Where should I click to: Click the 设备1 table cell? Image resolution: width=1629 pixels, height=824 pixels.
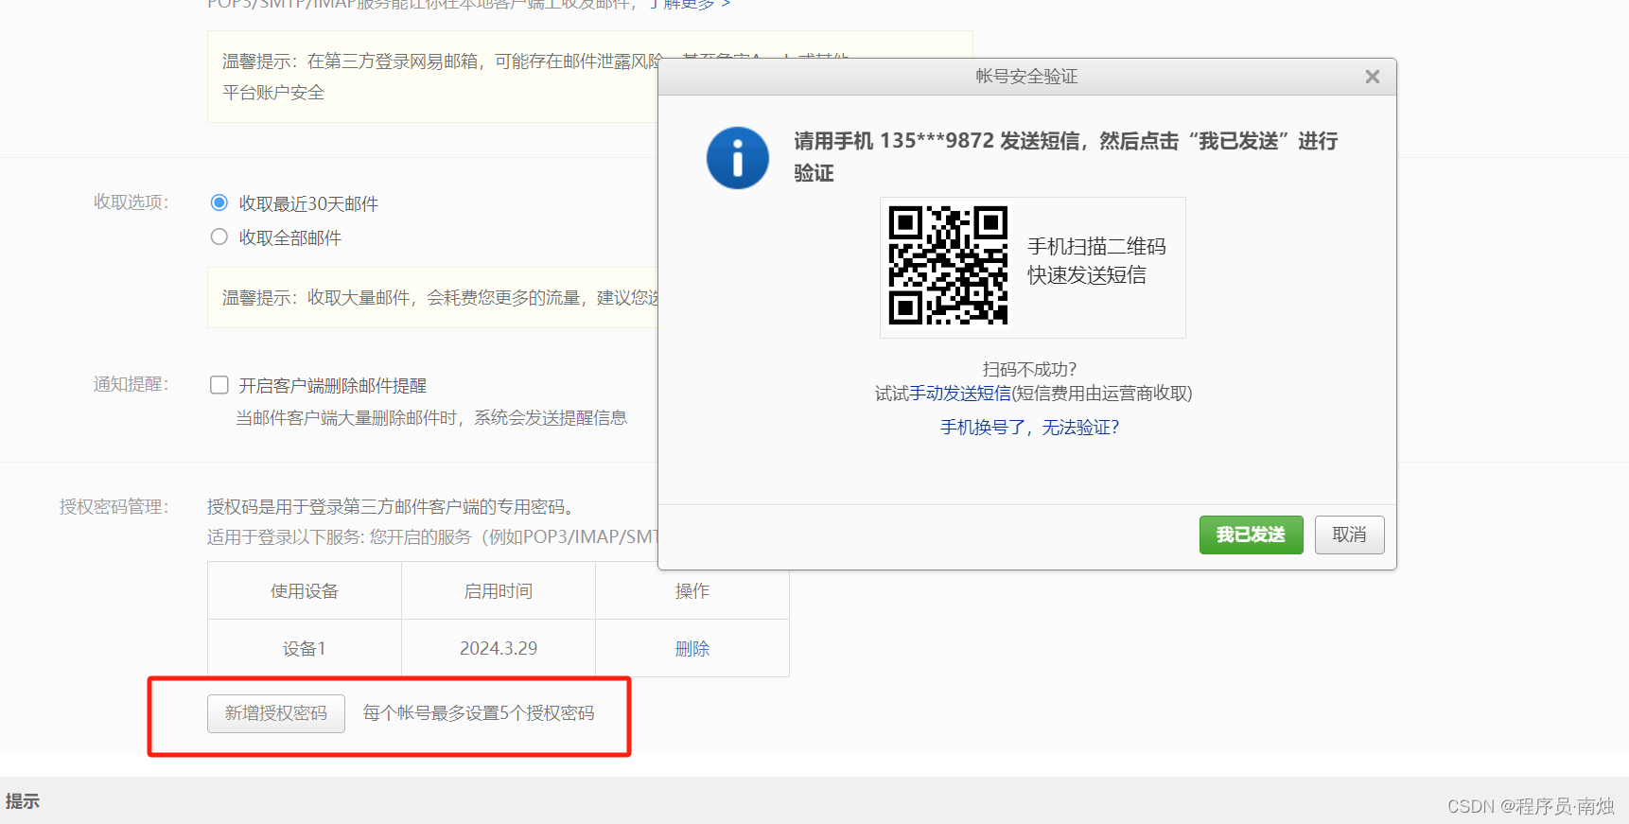305,648
